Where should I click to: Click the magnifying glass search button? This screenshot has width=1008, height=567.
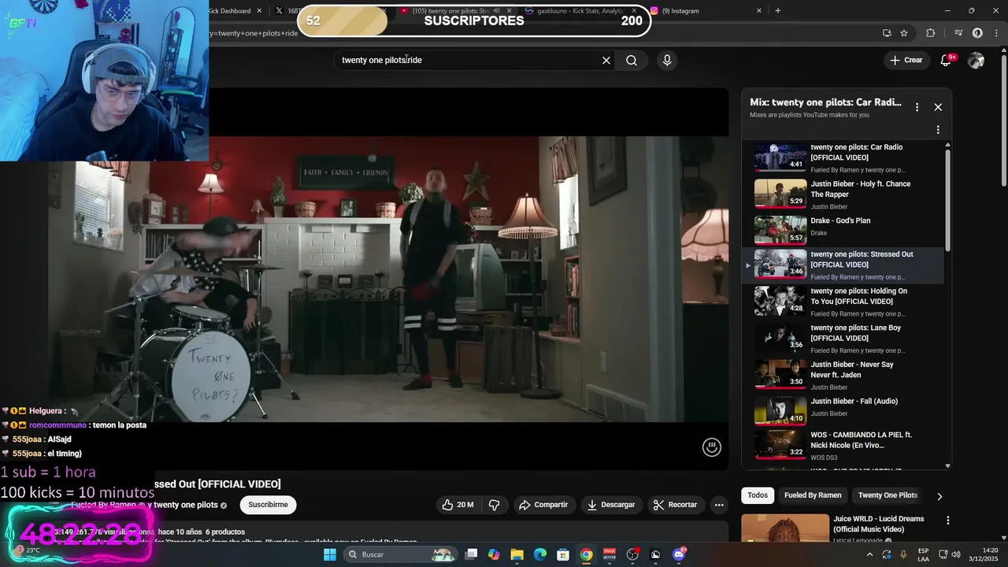[632, 60]
